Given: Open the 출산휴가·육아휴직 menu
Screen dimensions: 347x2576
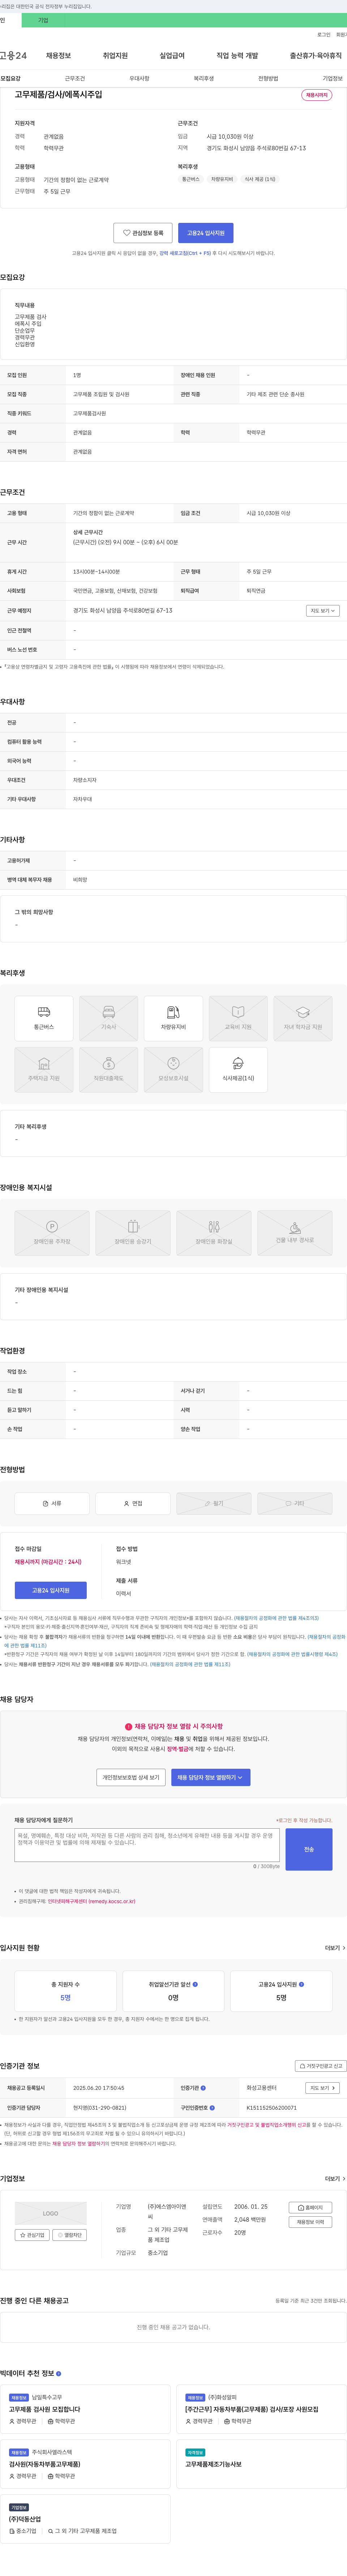Looking at the screenshot, I should coord(316,56).
